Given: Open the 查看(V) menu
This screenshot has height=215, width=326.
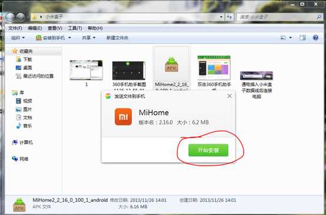Looking at the screenshot, I should [55, 28].
